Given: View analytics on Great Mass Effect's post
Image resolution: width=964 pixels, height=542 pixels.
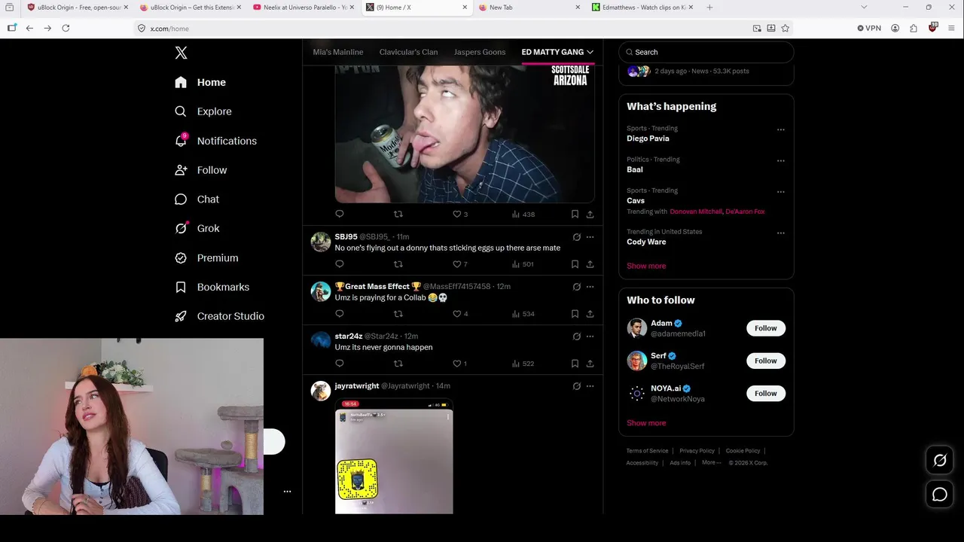Looking at the screenshot, I should click(523, 314).
